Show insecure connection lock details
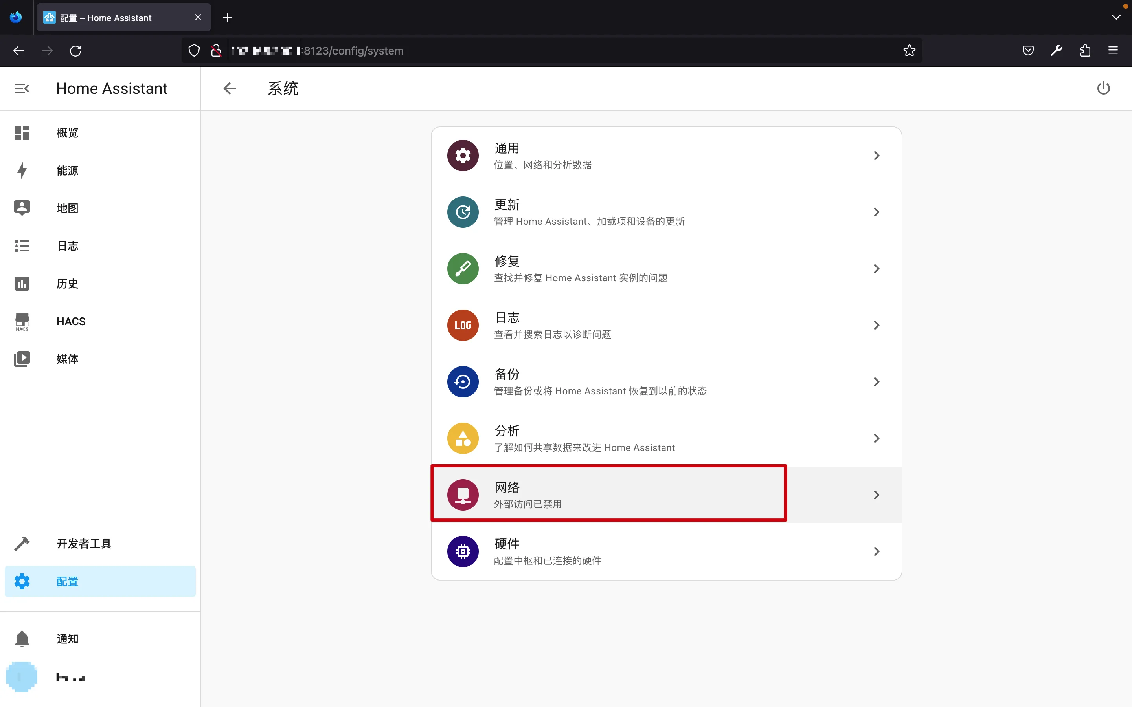Viewport: 1132px width, 707px height. coord(216,51)
